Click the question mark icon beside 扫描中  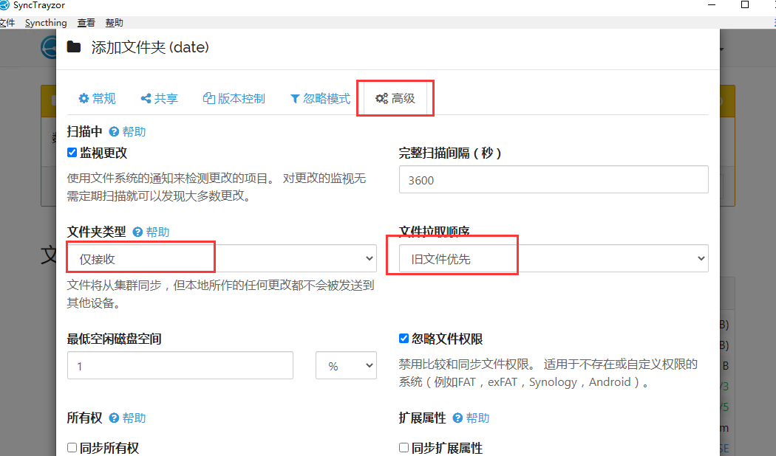[114, 132]
